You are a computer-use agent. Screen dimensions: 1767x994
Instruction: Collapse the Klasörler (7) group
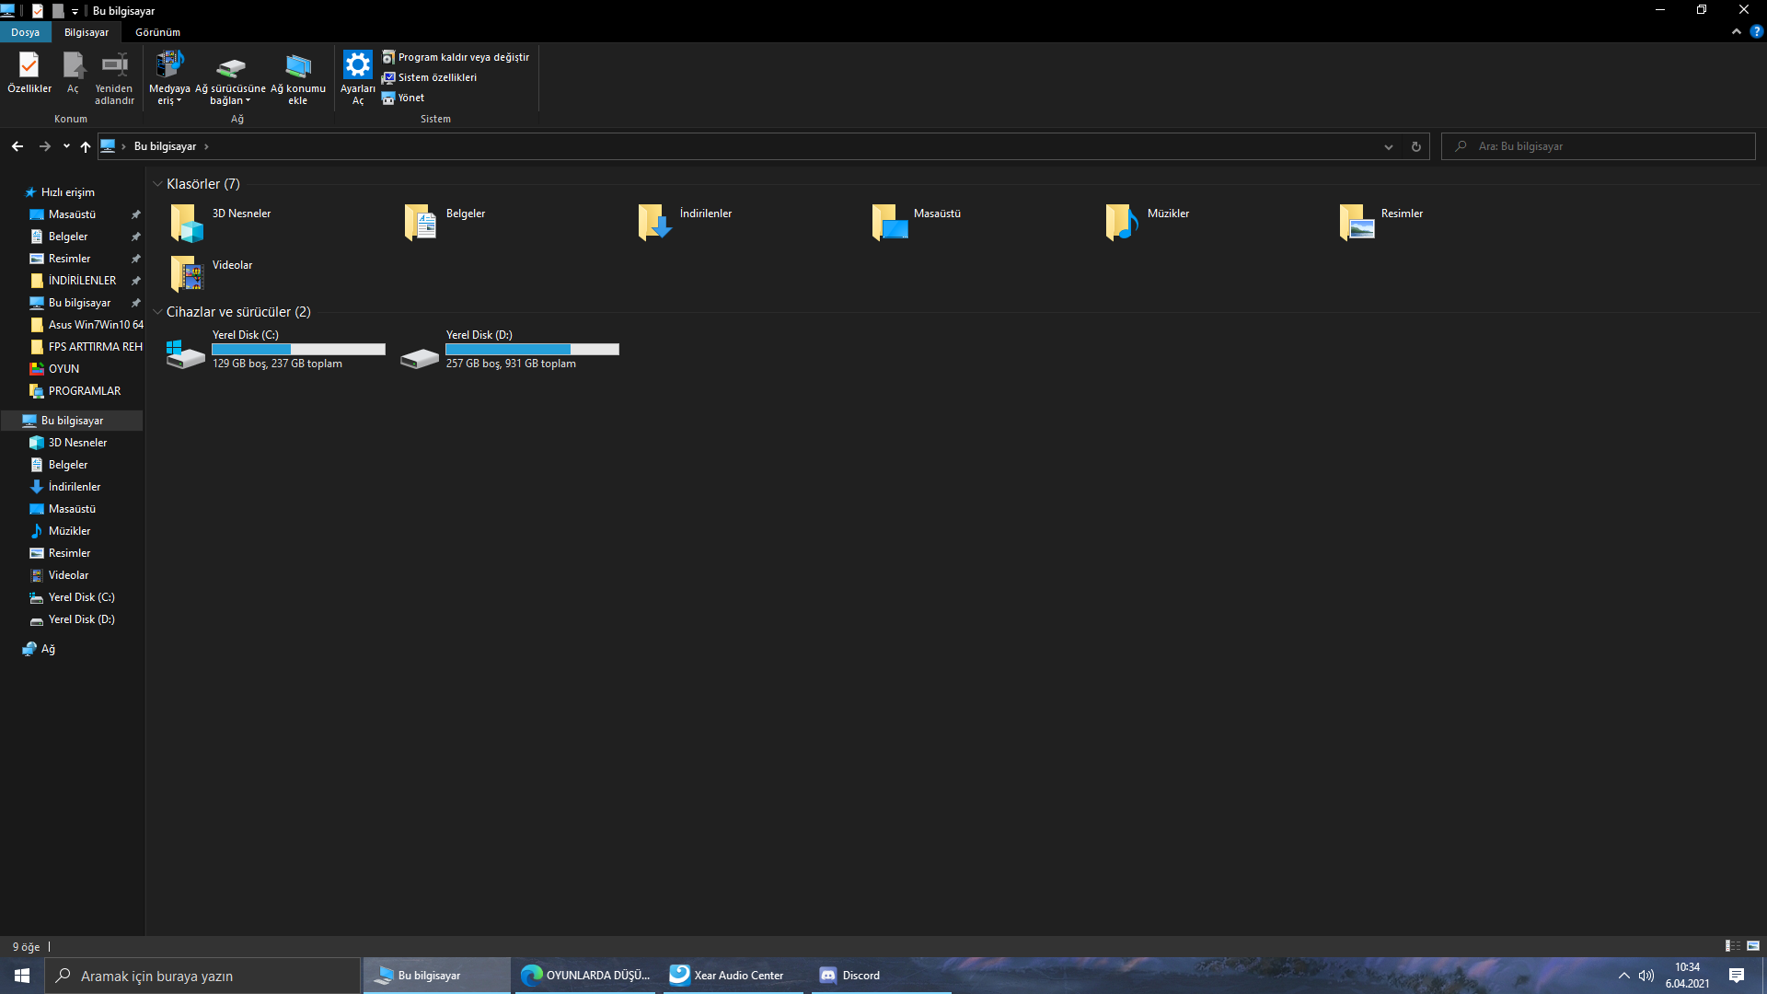coord(157,184)
